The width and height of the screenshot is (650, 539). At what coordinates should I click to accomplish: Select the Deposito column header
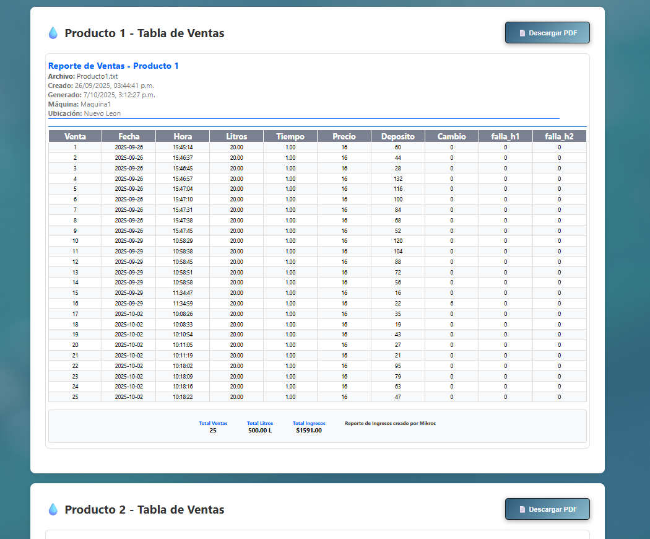pyautogui.click(x=398, y=136)
